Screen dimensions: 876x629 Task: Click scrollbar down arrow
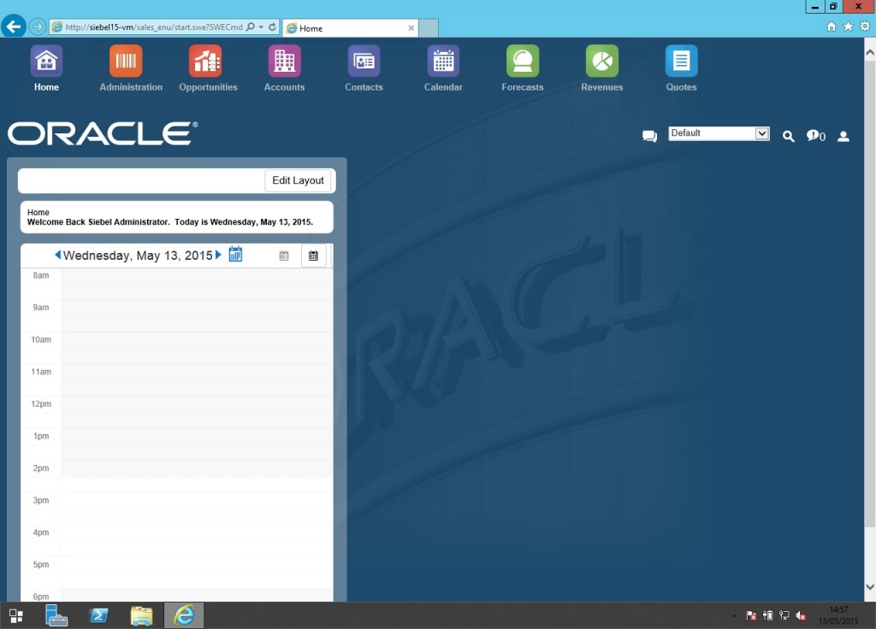(x=870, y=587)
